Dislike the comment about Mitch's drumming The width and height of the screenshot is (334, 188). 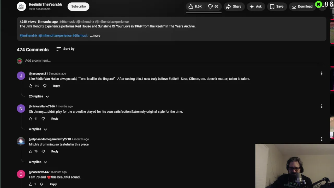[43, 152]
